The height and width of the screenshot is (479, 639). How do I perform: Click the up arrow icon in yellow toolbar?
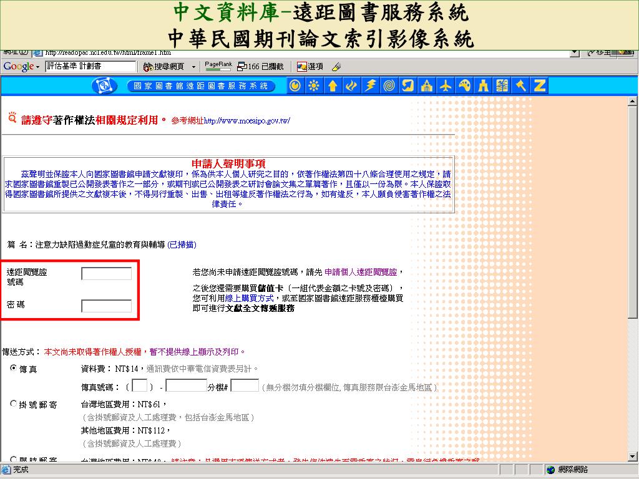pos(333,85)
